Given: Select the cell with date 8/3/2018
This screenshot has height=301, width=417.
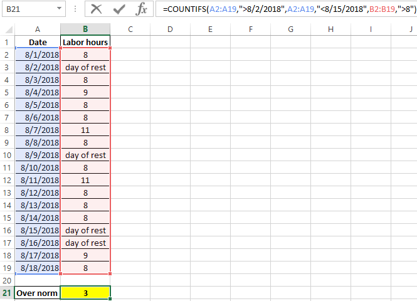Looking at the screenshot, I should point(38,80).
